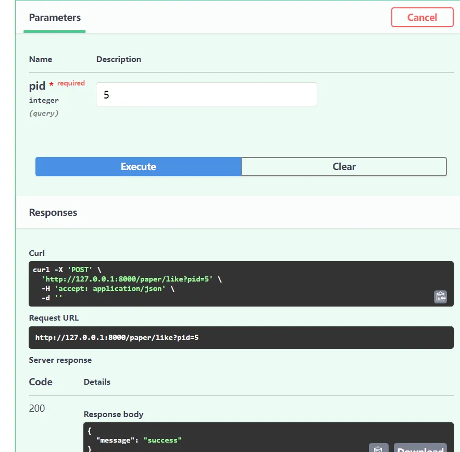Viewport: 460px width, 452px height.
Task: Switch to the Parameters tab
Action: pos(55,18)
